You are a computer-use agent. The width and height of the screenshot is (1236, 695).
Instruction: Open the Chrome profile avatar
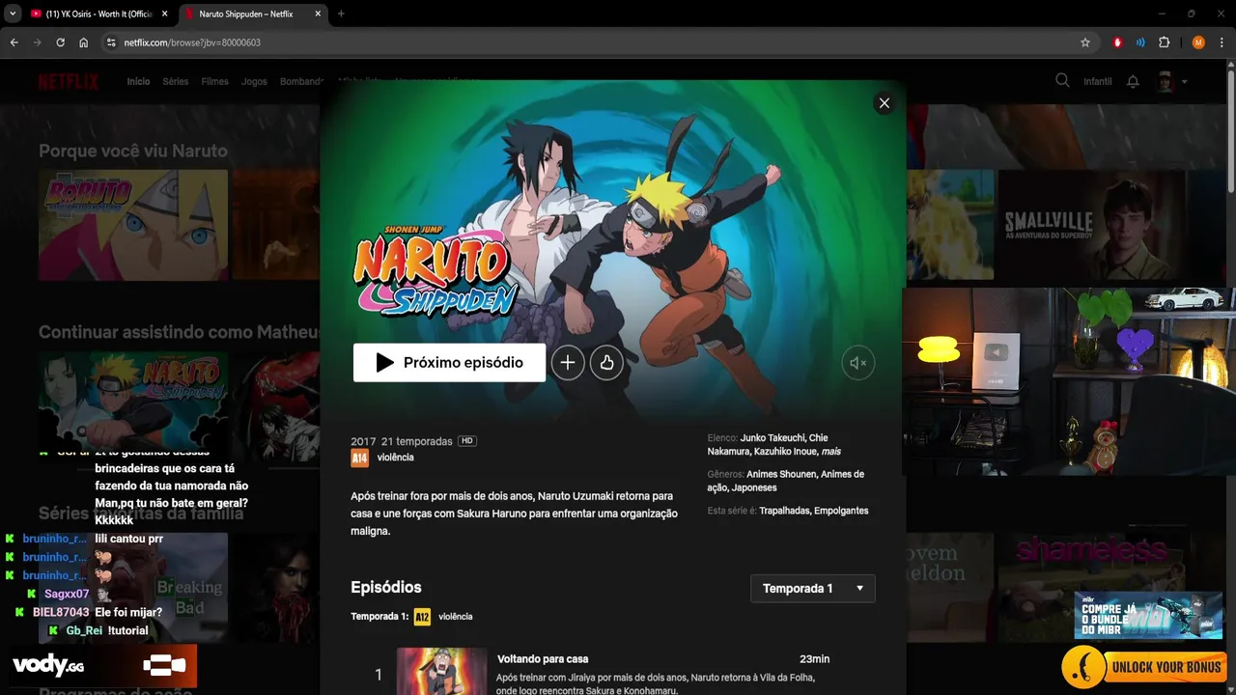click(x=1198, y=42)
